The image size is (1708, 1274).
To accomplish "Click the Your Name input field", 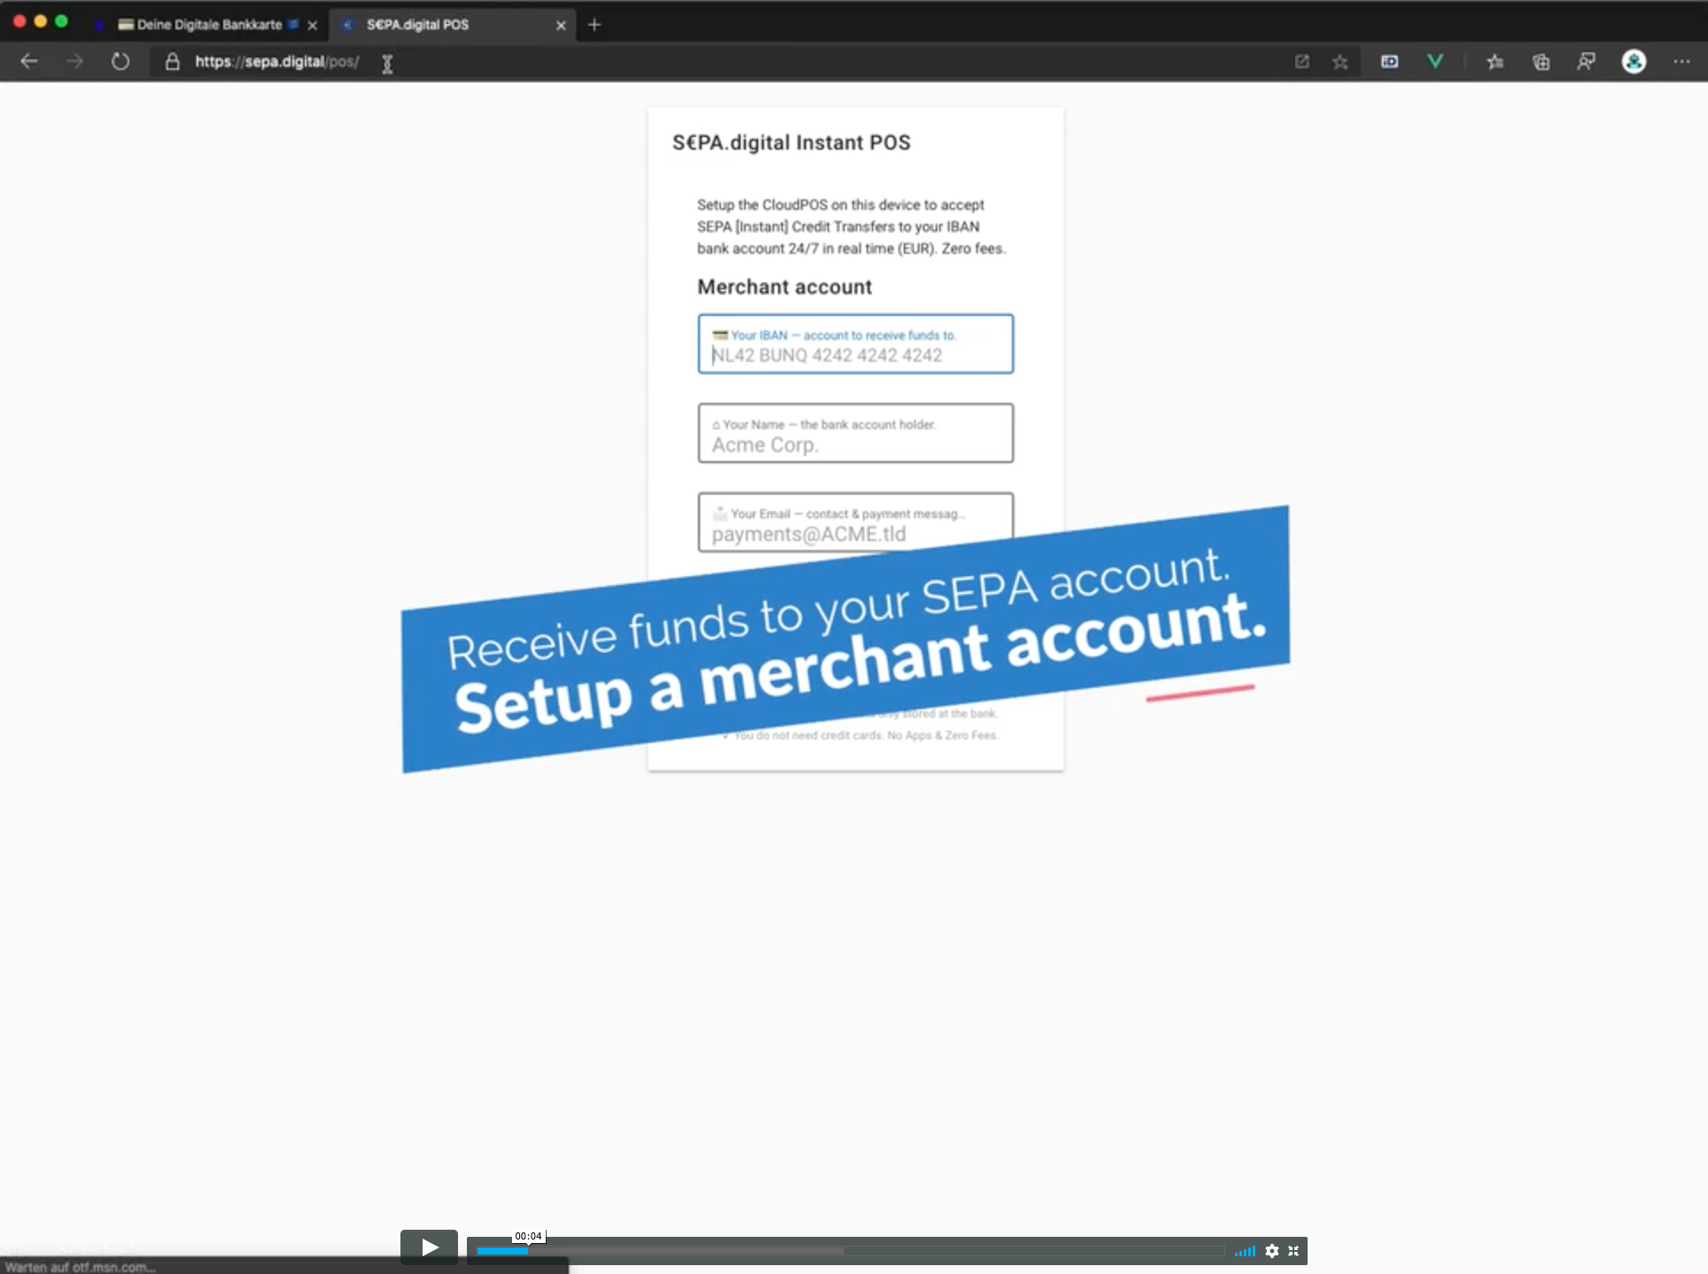I will (855, 444).
